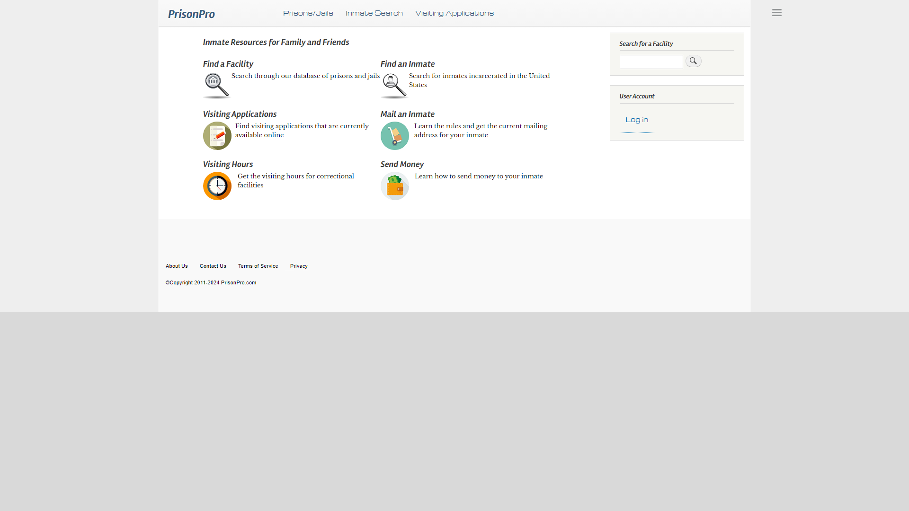The height and width of the screenshot is (511, 909).
Task: Open the Inmate Search menu item
Action: (x=374, y=13)
